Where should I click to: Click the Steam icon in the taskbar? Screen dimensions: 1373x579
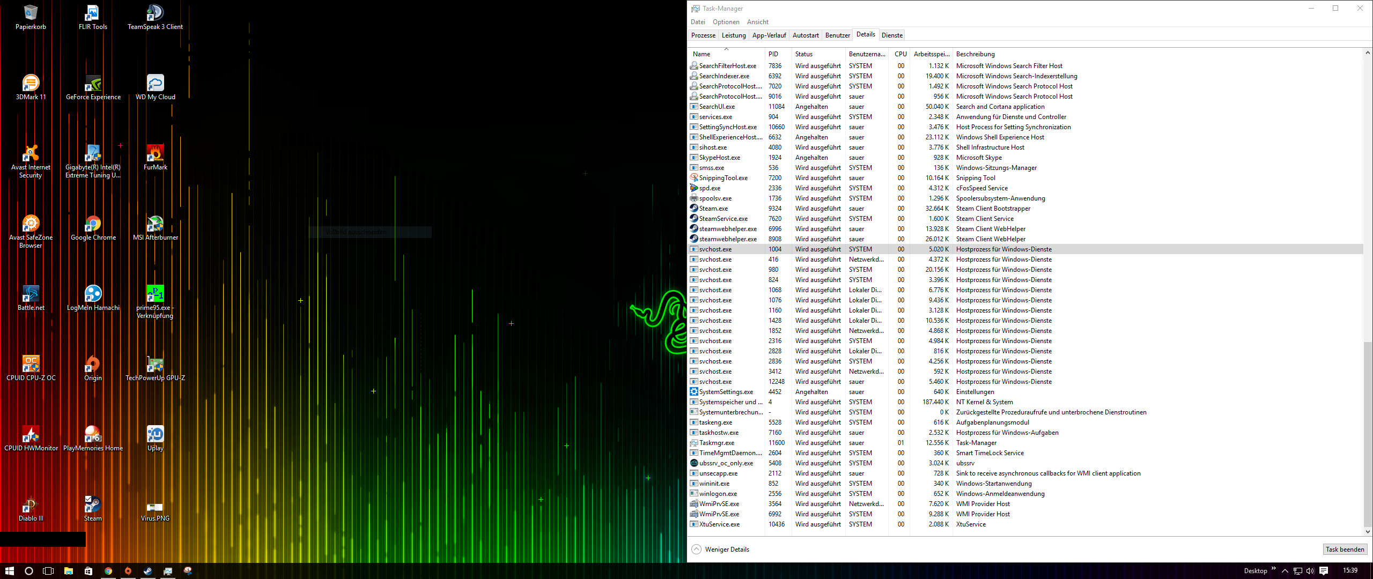[147, 571]
